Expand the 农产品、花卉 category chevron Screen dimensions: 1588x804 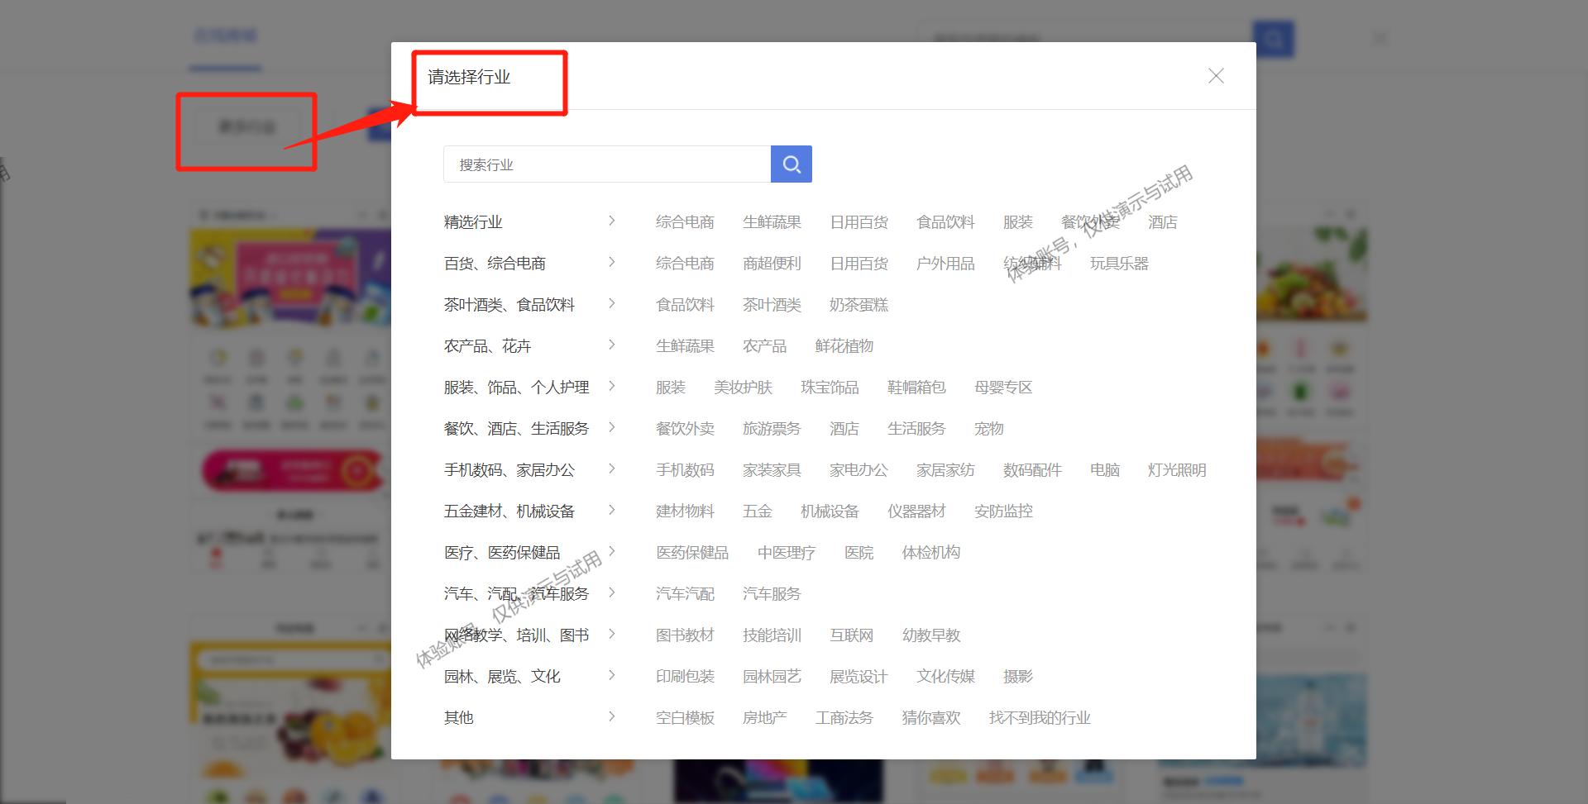tap(612, 345)
